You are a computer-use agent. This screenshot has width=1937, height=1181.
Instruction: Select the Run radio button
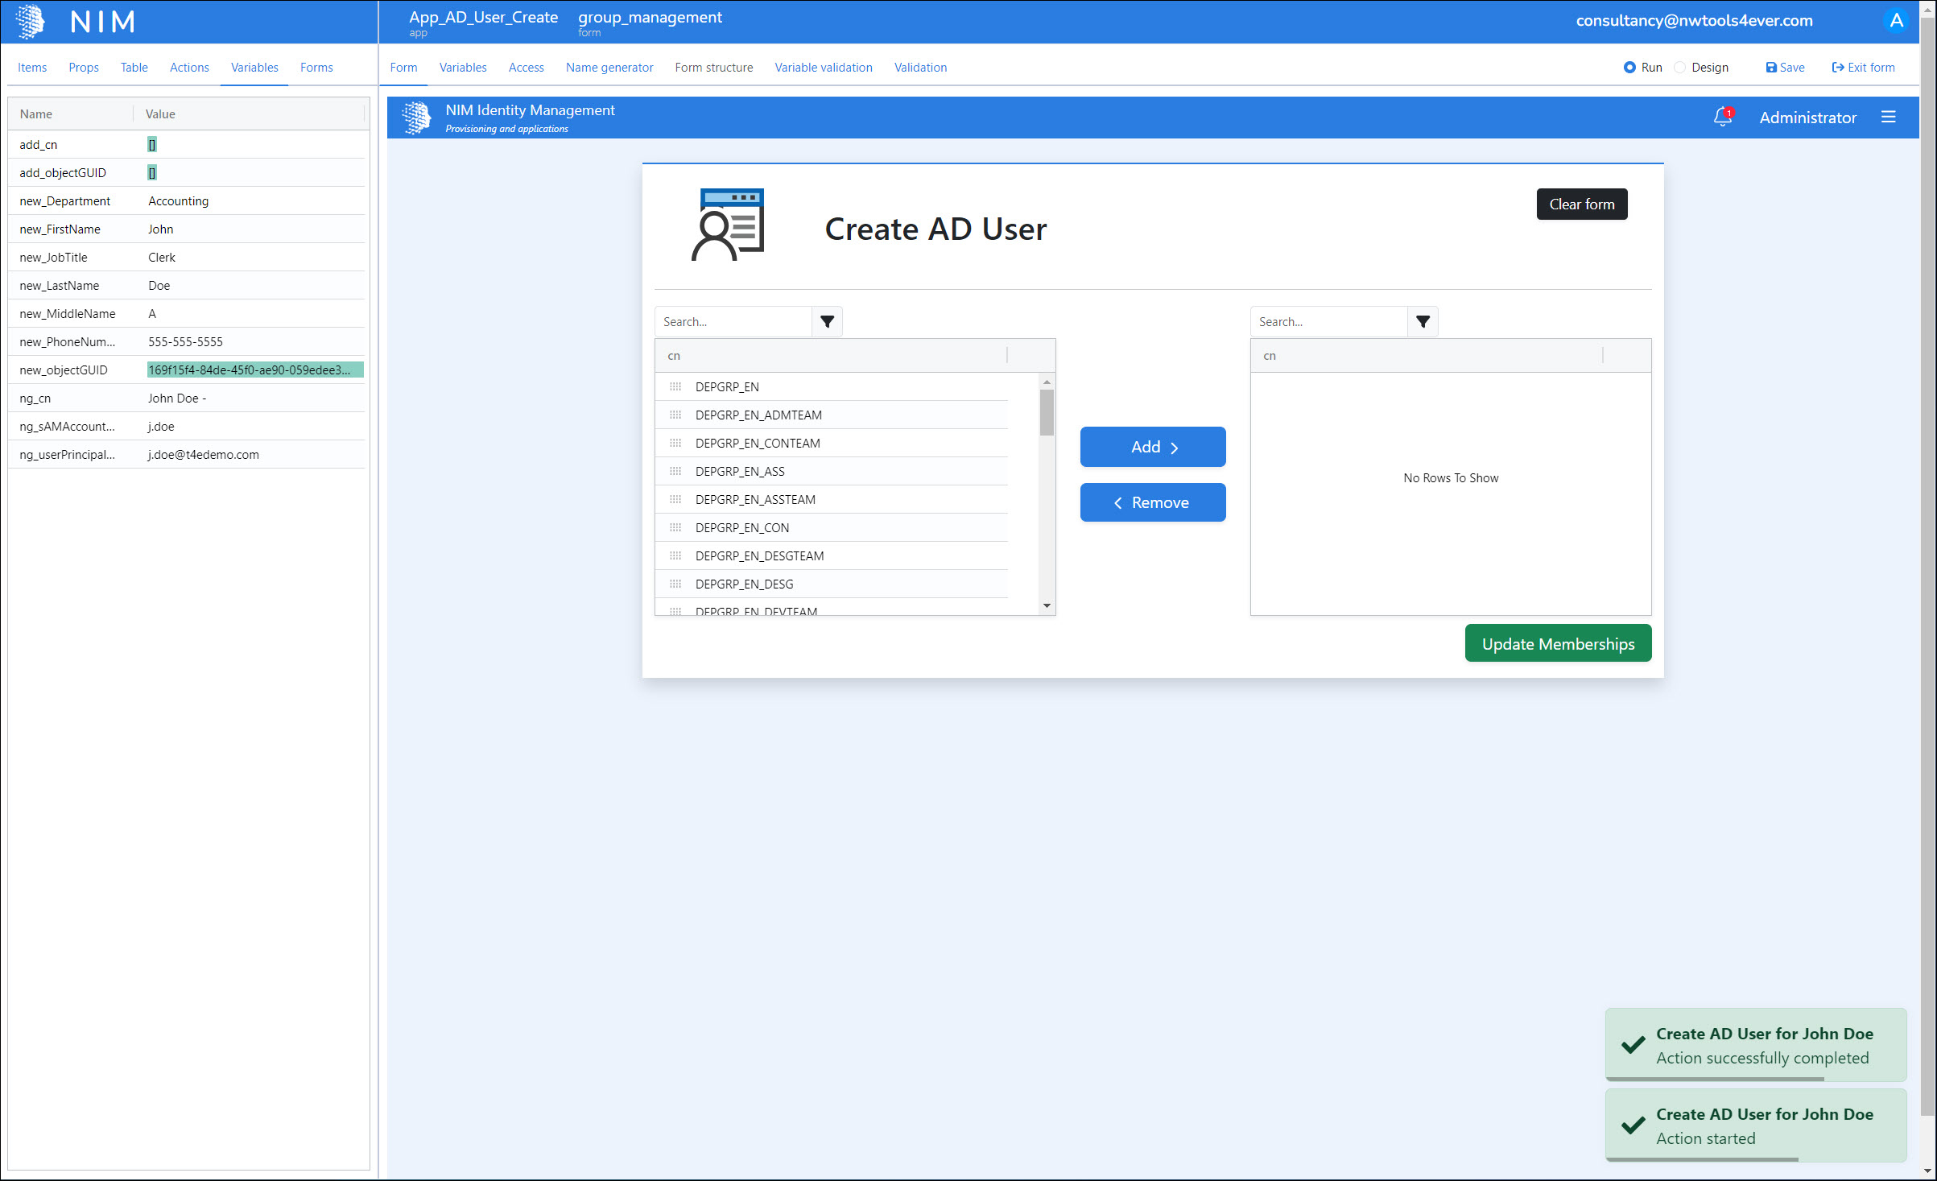pos(1629,68)
